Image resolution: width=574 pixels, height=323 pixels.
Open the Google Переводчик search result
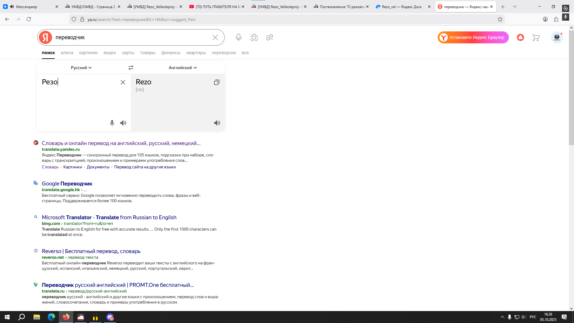(x=67, y=184)
